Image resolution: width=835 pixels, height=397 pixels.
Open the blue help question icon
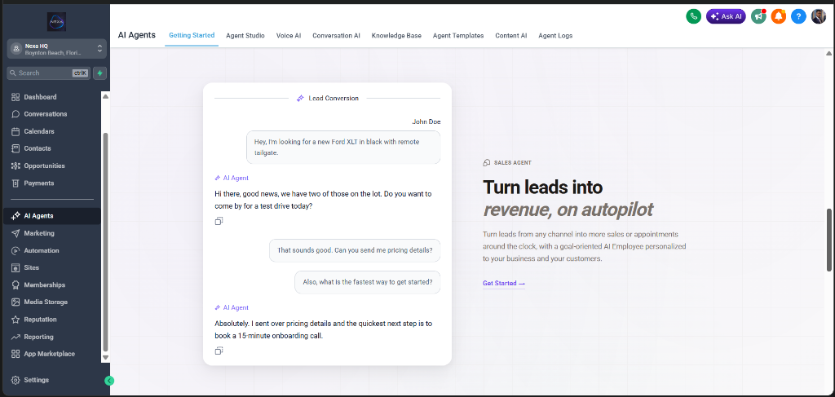tap(797, 16)
